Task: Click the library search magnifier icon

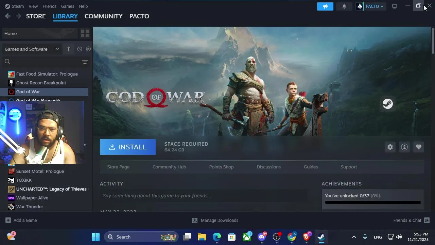Action: (7, 62)
